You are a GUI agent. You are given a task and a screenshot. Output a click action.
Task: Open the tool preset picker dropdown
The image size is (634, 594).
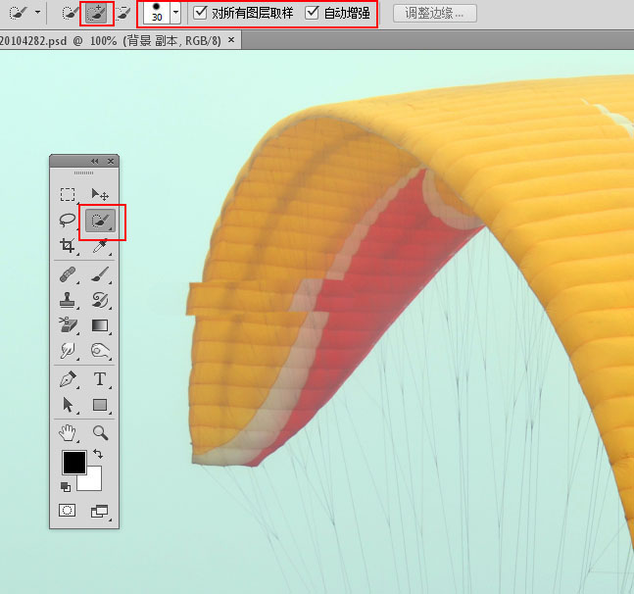coord(38,14)
